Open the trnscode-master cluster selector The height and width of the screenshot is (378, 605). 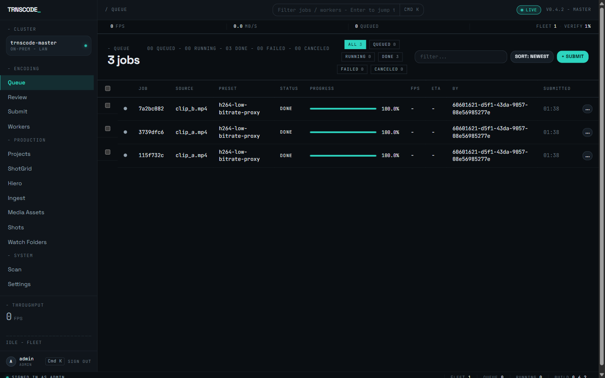pyautogui.click(x=49, y=46)
